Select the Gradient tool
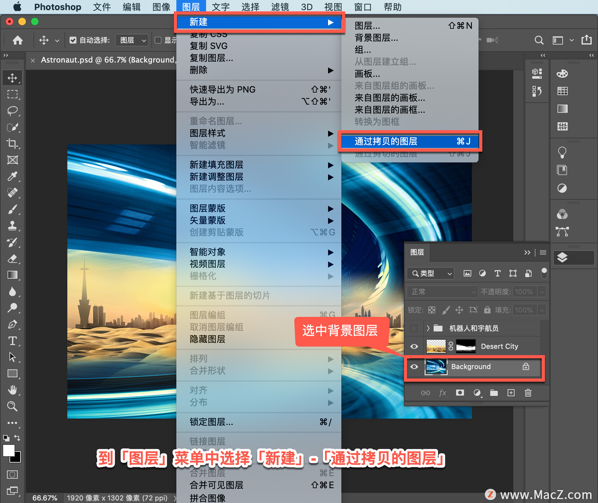The width and height of the screenshot is (598, 503). tap(12, 275)
